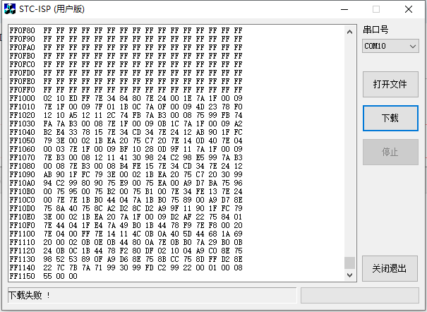Image resolution: width=427 pixels, height=312 pixels.
Task: Minimize the STC-ISP window
Action: [344, 9]
